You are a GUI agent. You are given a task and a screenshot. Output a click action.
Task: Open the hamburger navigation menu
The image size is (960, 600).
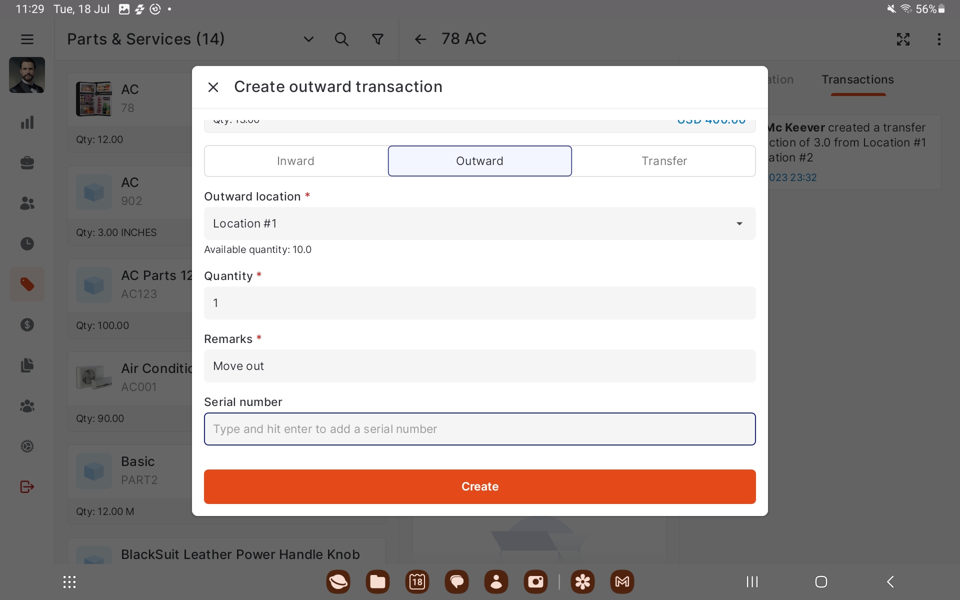pyautogui.click(x=27, y=39)
